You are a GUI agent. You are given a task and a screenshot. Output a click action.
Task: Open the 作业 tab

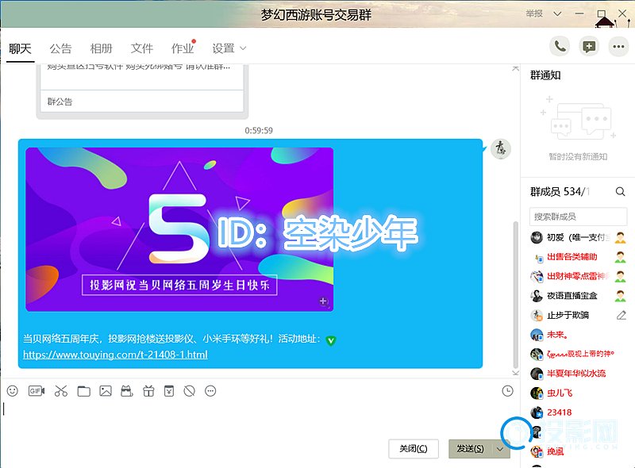[183, 49]
